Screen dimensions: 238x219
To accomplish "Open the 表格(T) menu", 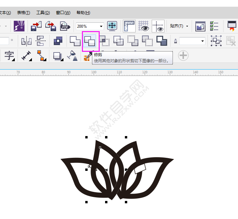I will pos(23,13).
